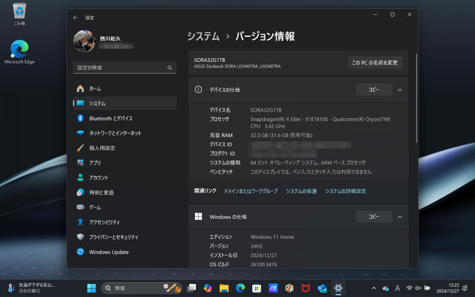Copy the デバイスの仕様 details
The width and height of the screenshot is (475, 297).
pyautogui.click(x=374, y=90)
